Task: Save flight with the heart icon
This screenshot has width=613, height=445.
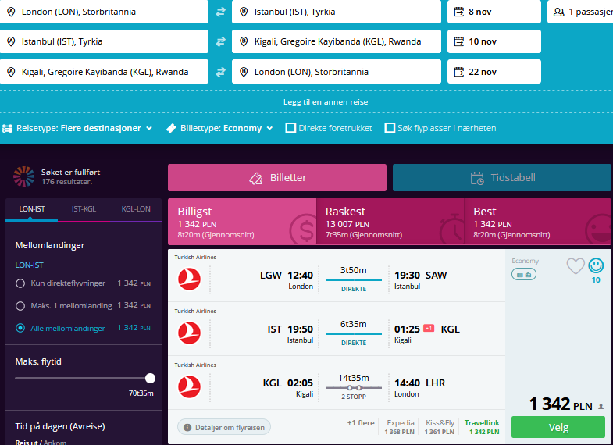Action: point(576,266)
